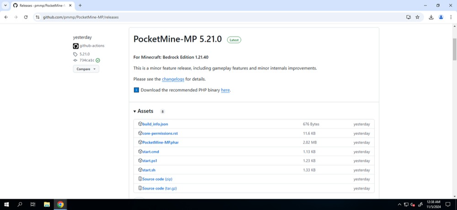The image size is (457, 210).
Task: Collapse the Assets section
Action: 143,111
